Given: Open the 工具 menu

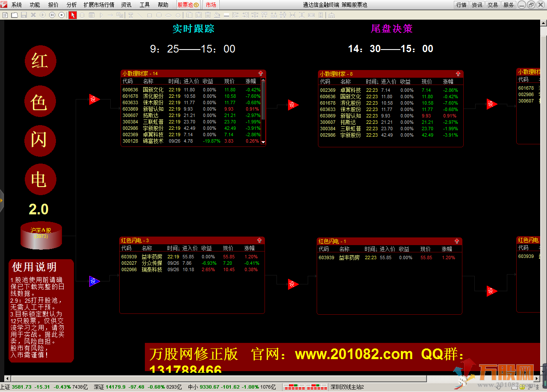Looking at the screenshot, I should pyautogui.click(x=144, y=5).
